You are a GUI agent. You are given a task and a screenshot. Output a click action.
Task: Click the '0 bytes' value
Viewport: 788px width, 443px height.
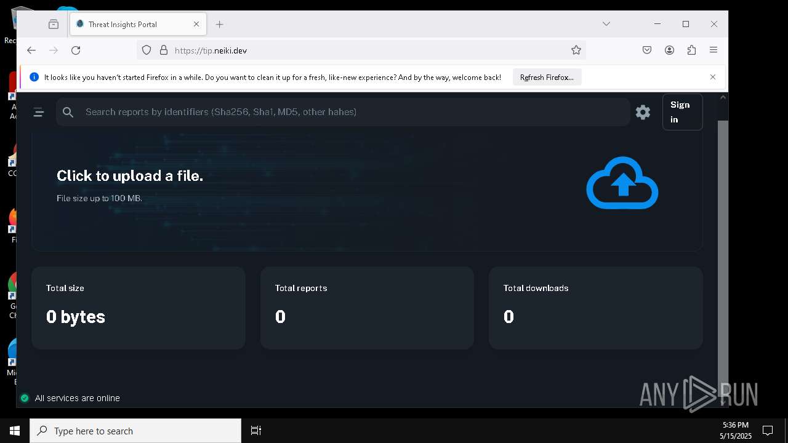point(76,316)
